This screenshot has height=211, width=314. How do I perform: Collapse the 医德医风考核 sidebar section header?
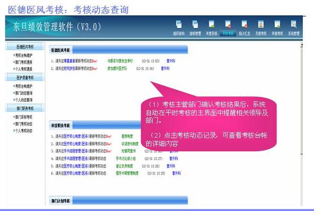tap(25, 47)
